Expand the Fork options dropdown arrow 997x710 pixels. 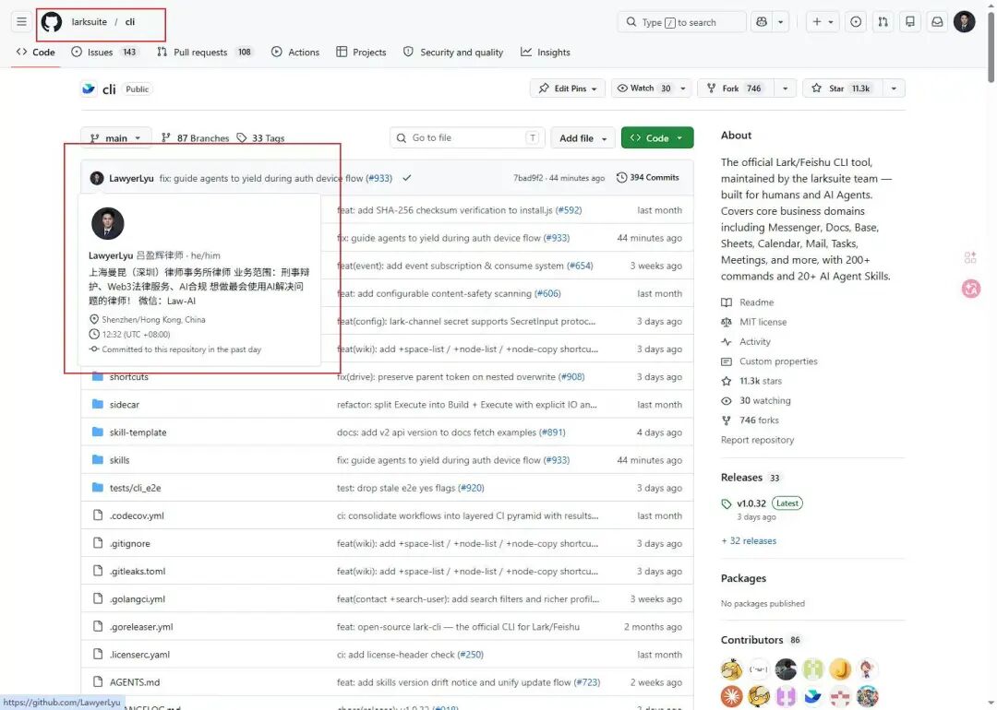786,89
